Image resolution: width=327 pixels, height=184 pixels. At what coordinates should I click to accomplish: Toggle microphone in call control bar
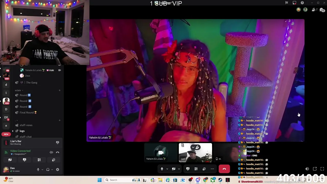click(162, 169)
